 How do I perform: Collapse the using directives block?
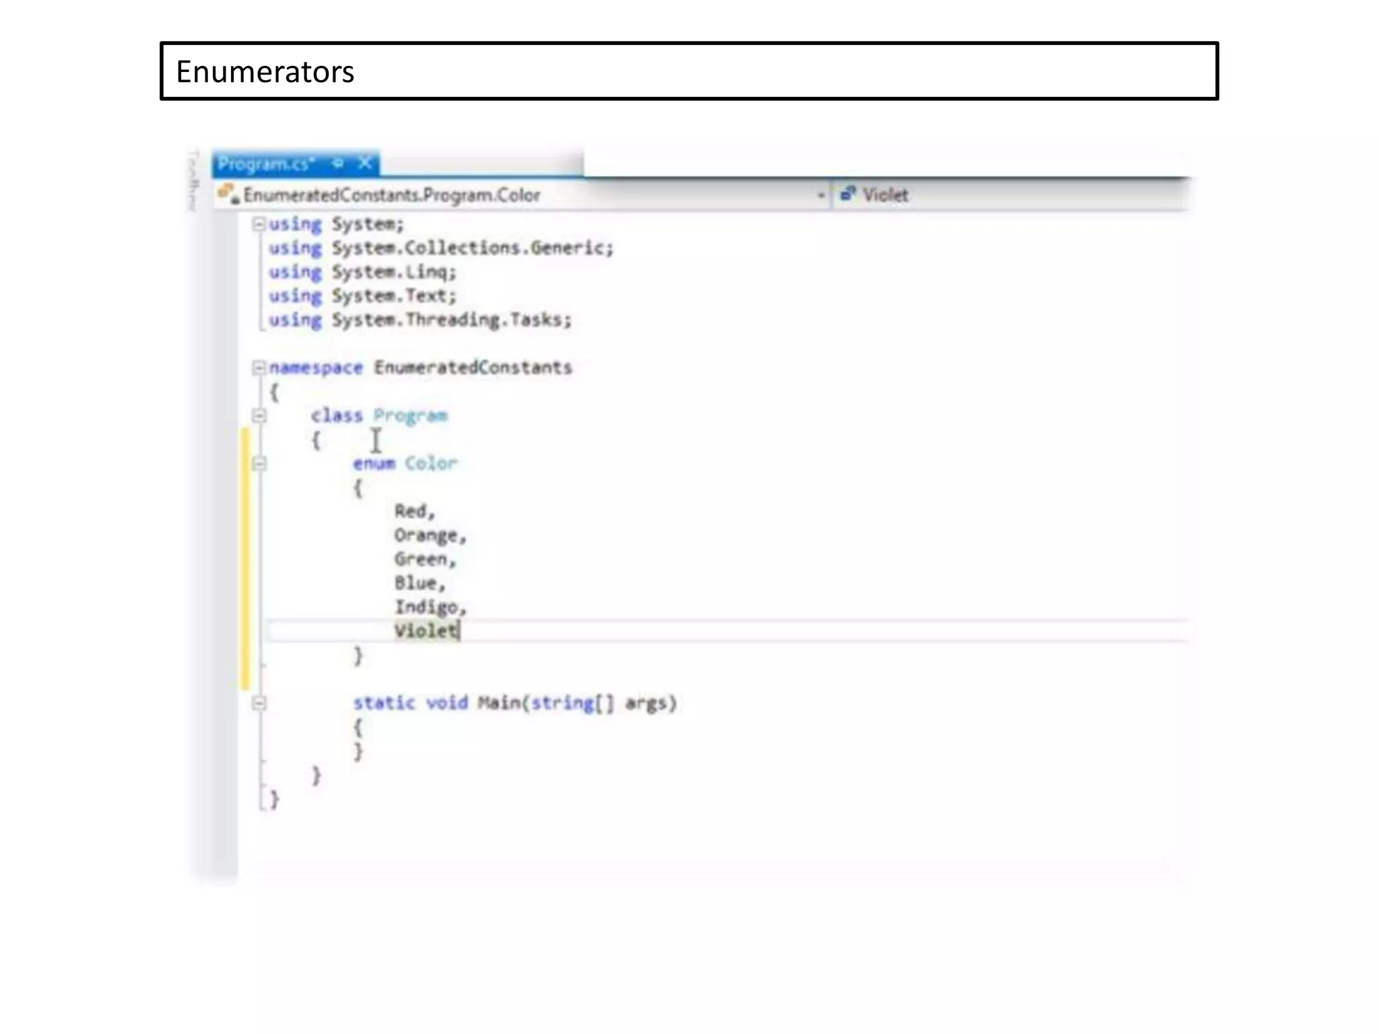pos(259,224)
